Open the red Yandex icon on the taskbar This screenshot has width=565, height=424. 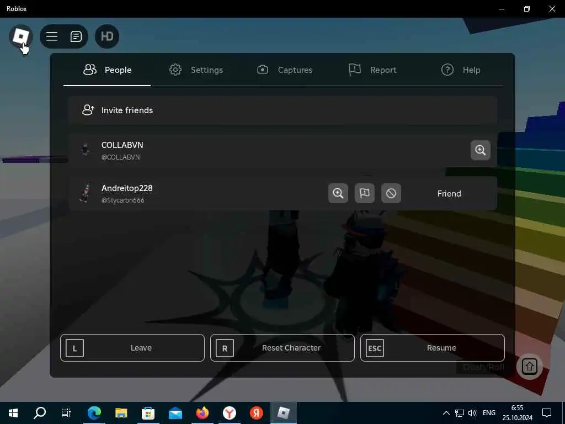257,413
